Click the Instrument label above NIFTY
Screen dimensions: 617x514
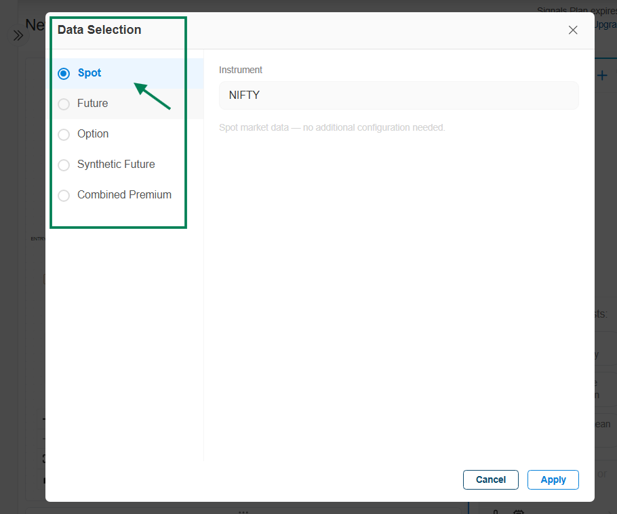click(241, 70)
